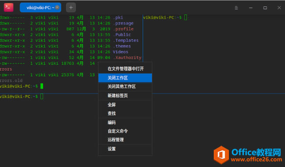Choose 查找 from the context menu

[x=125, y=113]
